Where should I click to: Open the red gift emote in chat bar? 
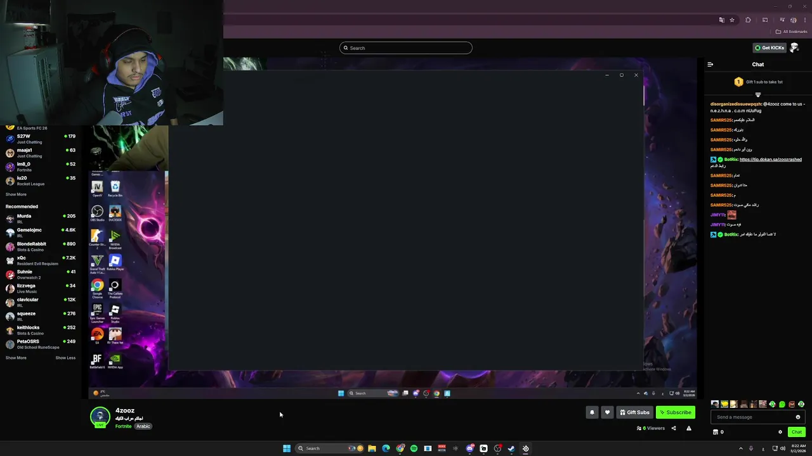792,404
